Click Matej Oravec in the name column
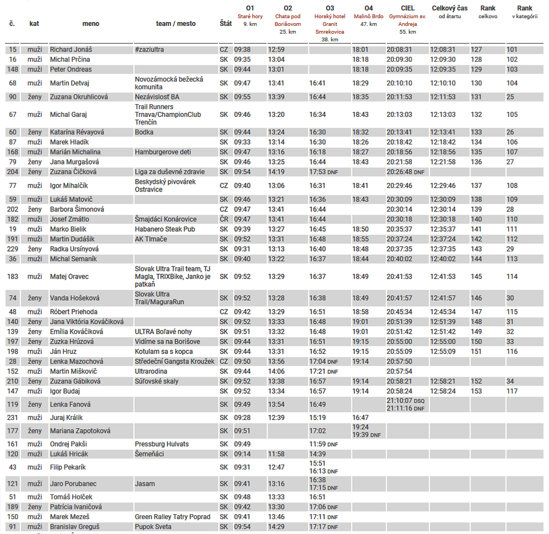Screen dimensions: 549x534 pyautogui.click(x=70, y=276)
